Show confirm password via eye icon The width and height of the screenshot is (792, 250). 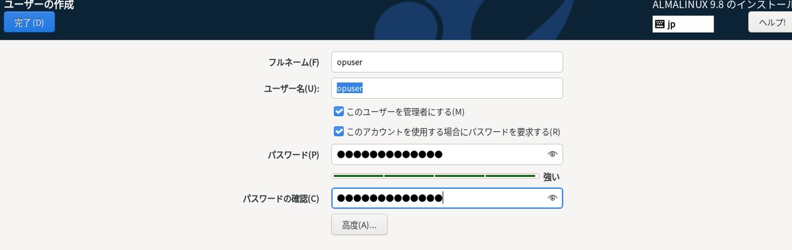pos(552,198)
